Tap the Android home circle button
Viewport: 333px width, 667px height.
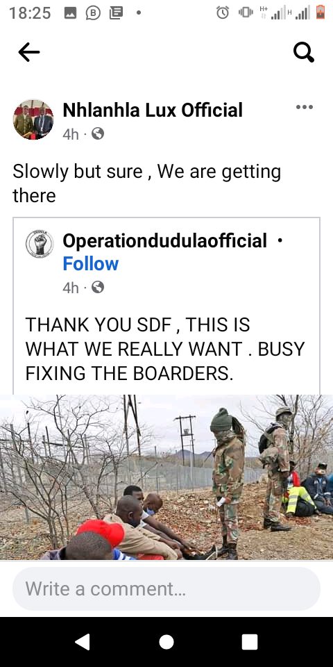pyautogui.click(x=166, y=642)
